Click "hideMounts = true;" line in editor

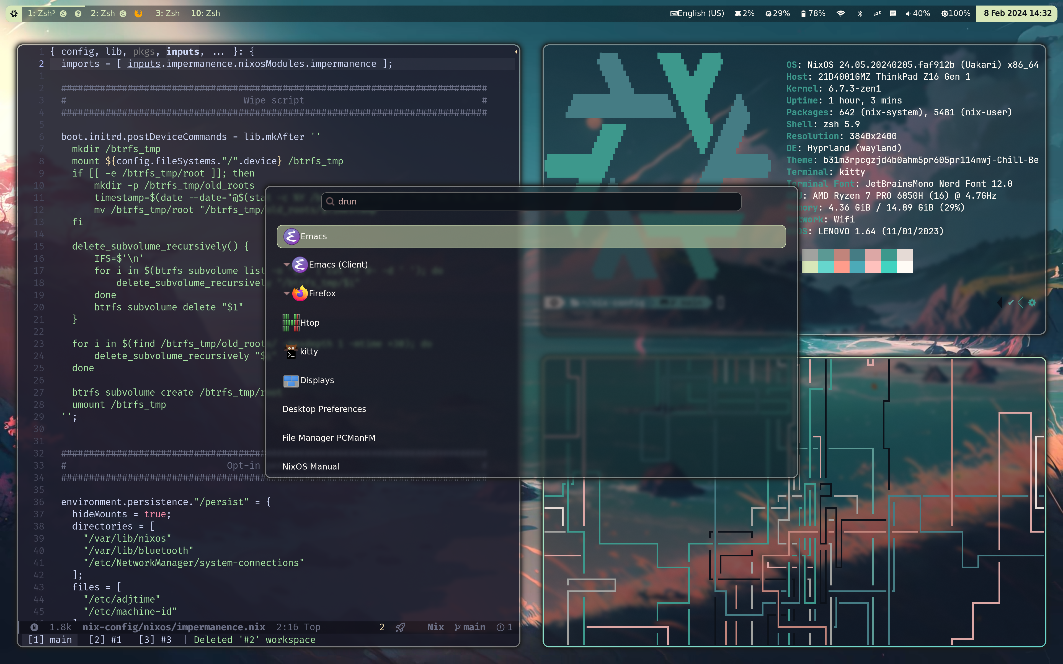[x=122, y=514]
